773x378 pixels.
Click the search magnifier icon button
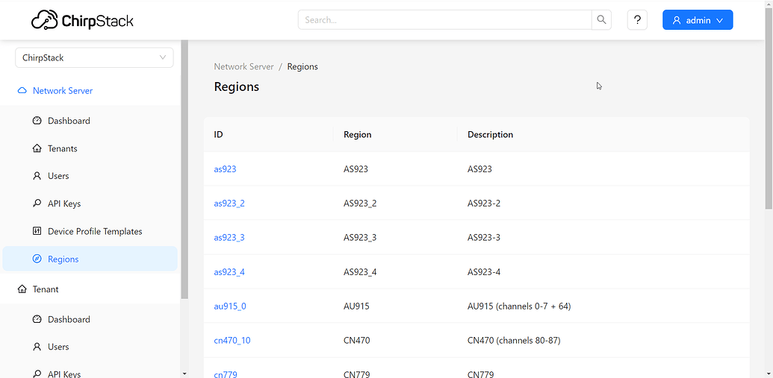click(x=601, y=19)
